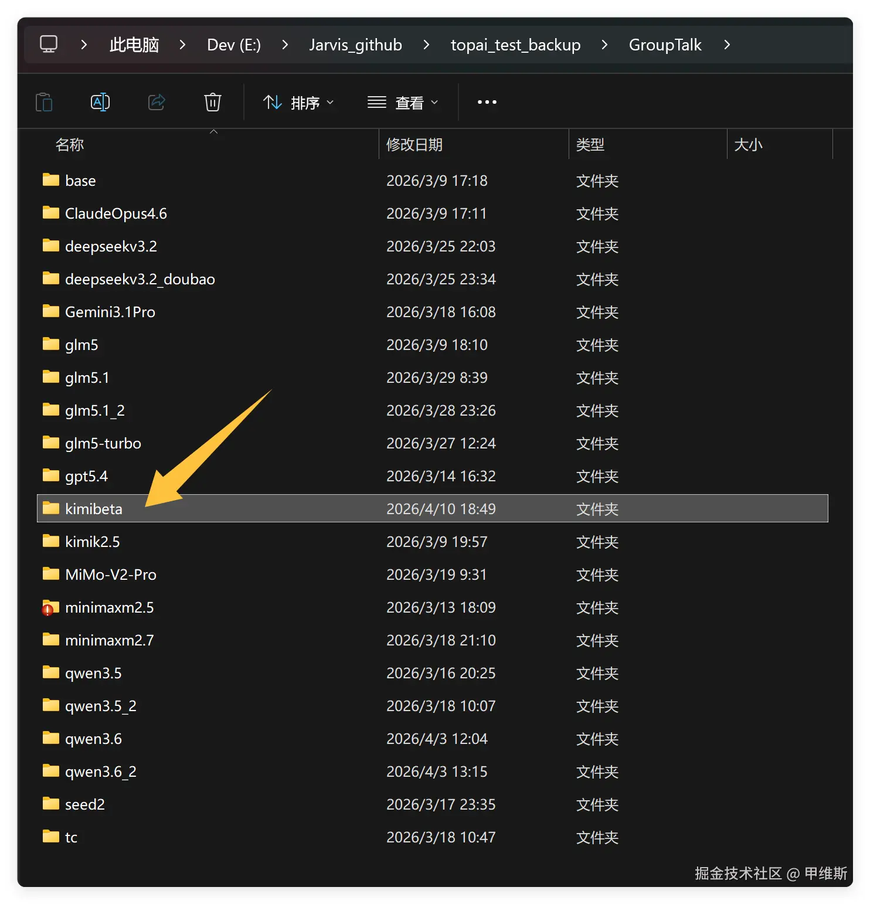Expand chevron after 此电脑 breadcrumb
The image size is (870, 904).
182,45
